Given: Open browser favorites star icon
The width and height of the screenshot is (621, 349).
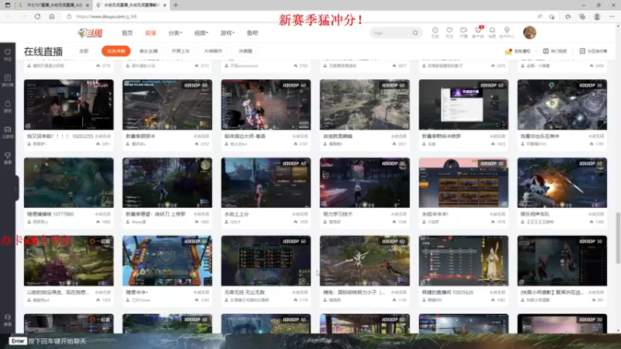Looking at the screenshot, I should pyautogui.click(x=568, y=16).
